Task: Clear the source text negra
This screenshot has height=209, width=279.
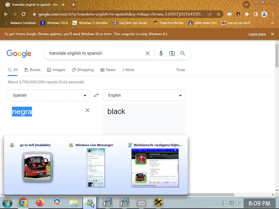Action: [87, 110]
